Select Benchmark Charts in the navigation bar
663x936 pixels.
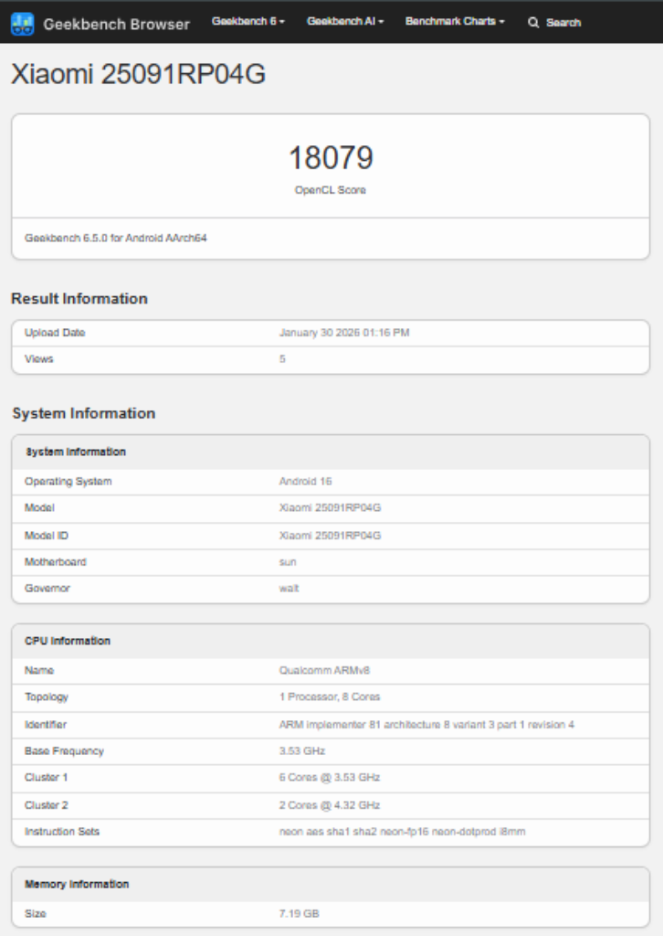(454, 19)
